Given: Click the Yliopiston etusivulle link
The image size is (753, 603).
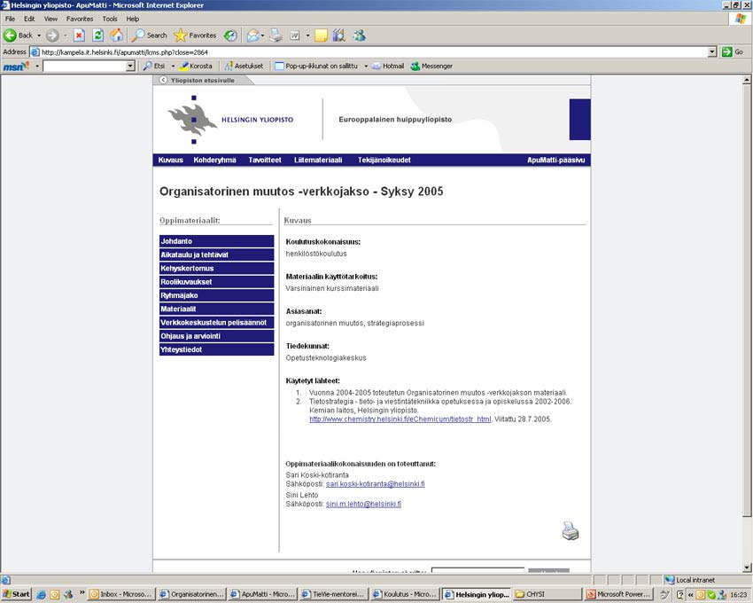Looking at the screenshot, I should [202, 81].
